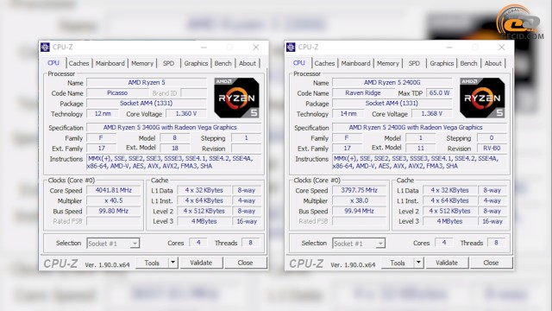Open About tab in left CPU-Z window
552x311 pixels.
point(248,63)
